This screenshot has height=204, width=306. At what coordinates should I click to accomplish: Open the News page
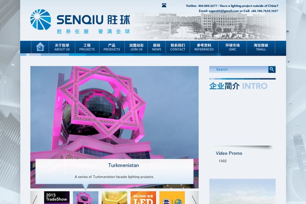coord(157,47)
